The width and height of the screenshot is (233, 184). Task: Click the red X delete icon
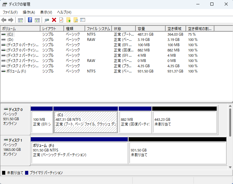point(54,20)
